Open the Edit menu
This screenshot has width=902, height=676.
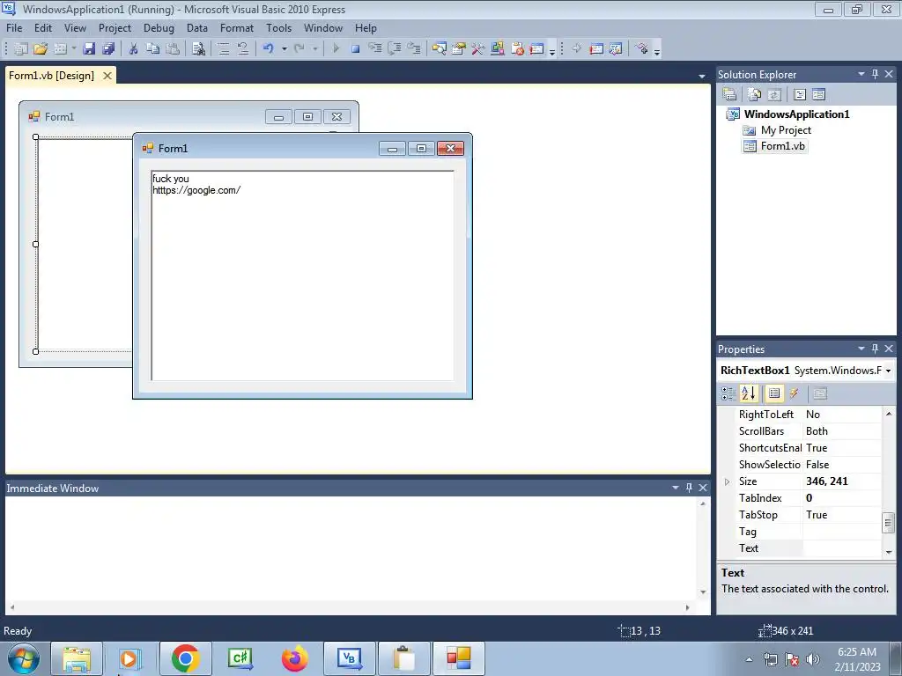43,27
